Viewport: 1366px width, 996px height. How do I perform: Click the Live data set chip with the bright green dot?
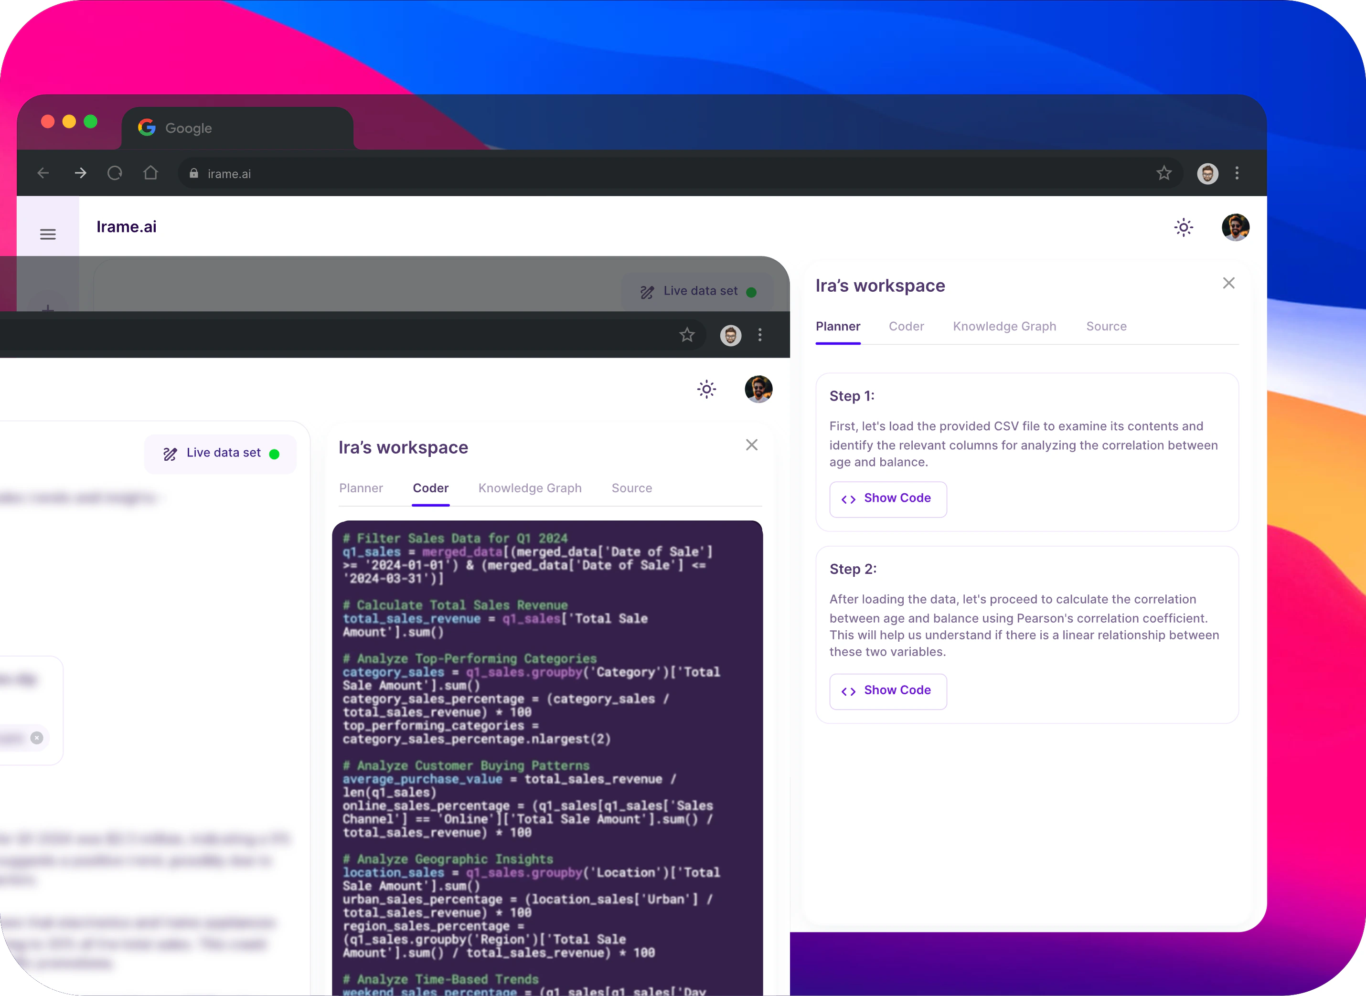point(221,454)
